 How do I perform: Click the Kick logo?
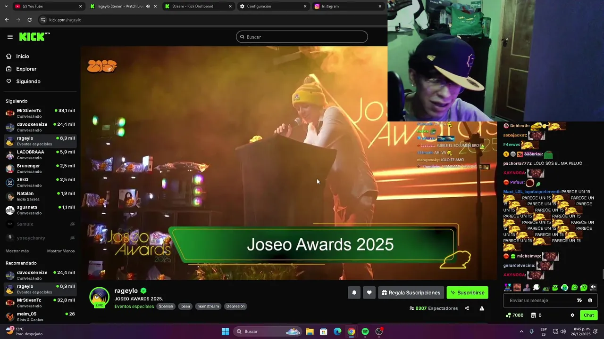[x=34, y=37]
